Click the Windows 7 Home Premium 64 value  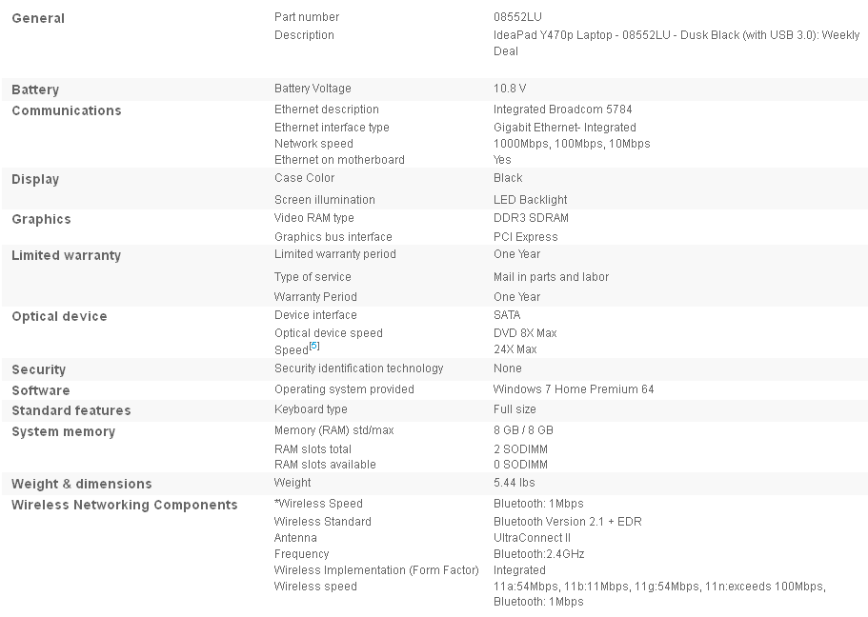tap(574, 389)
